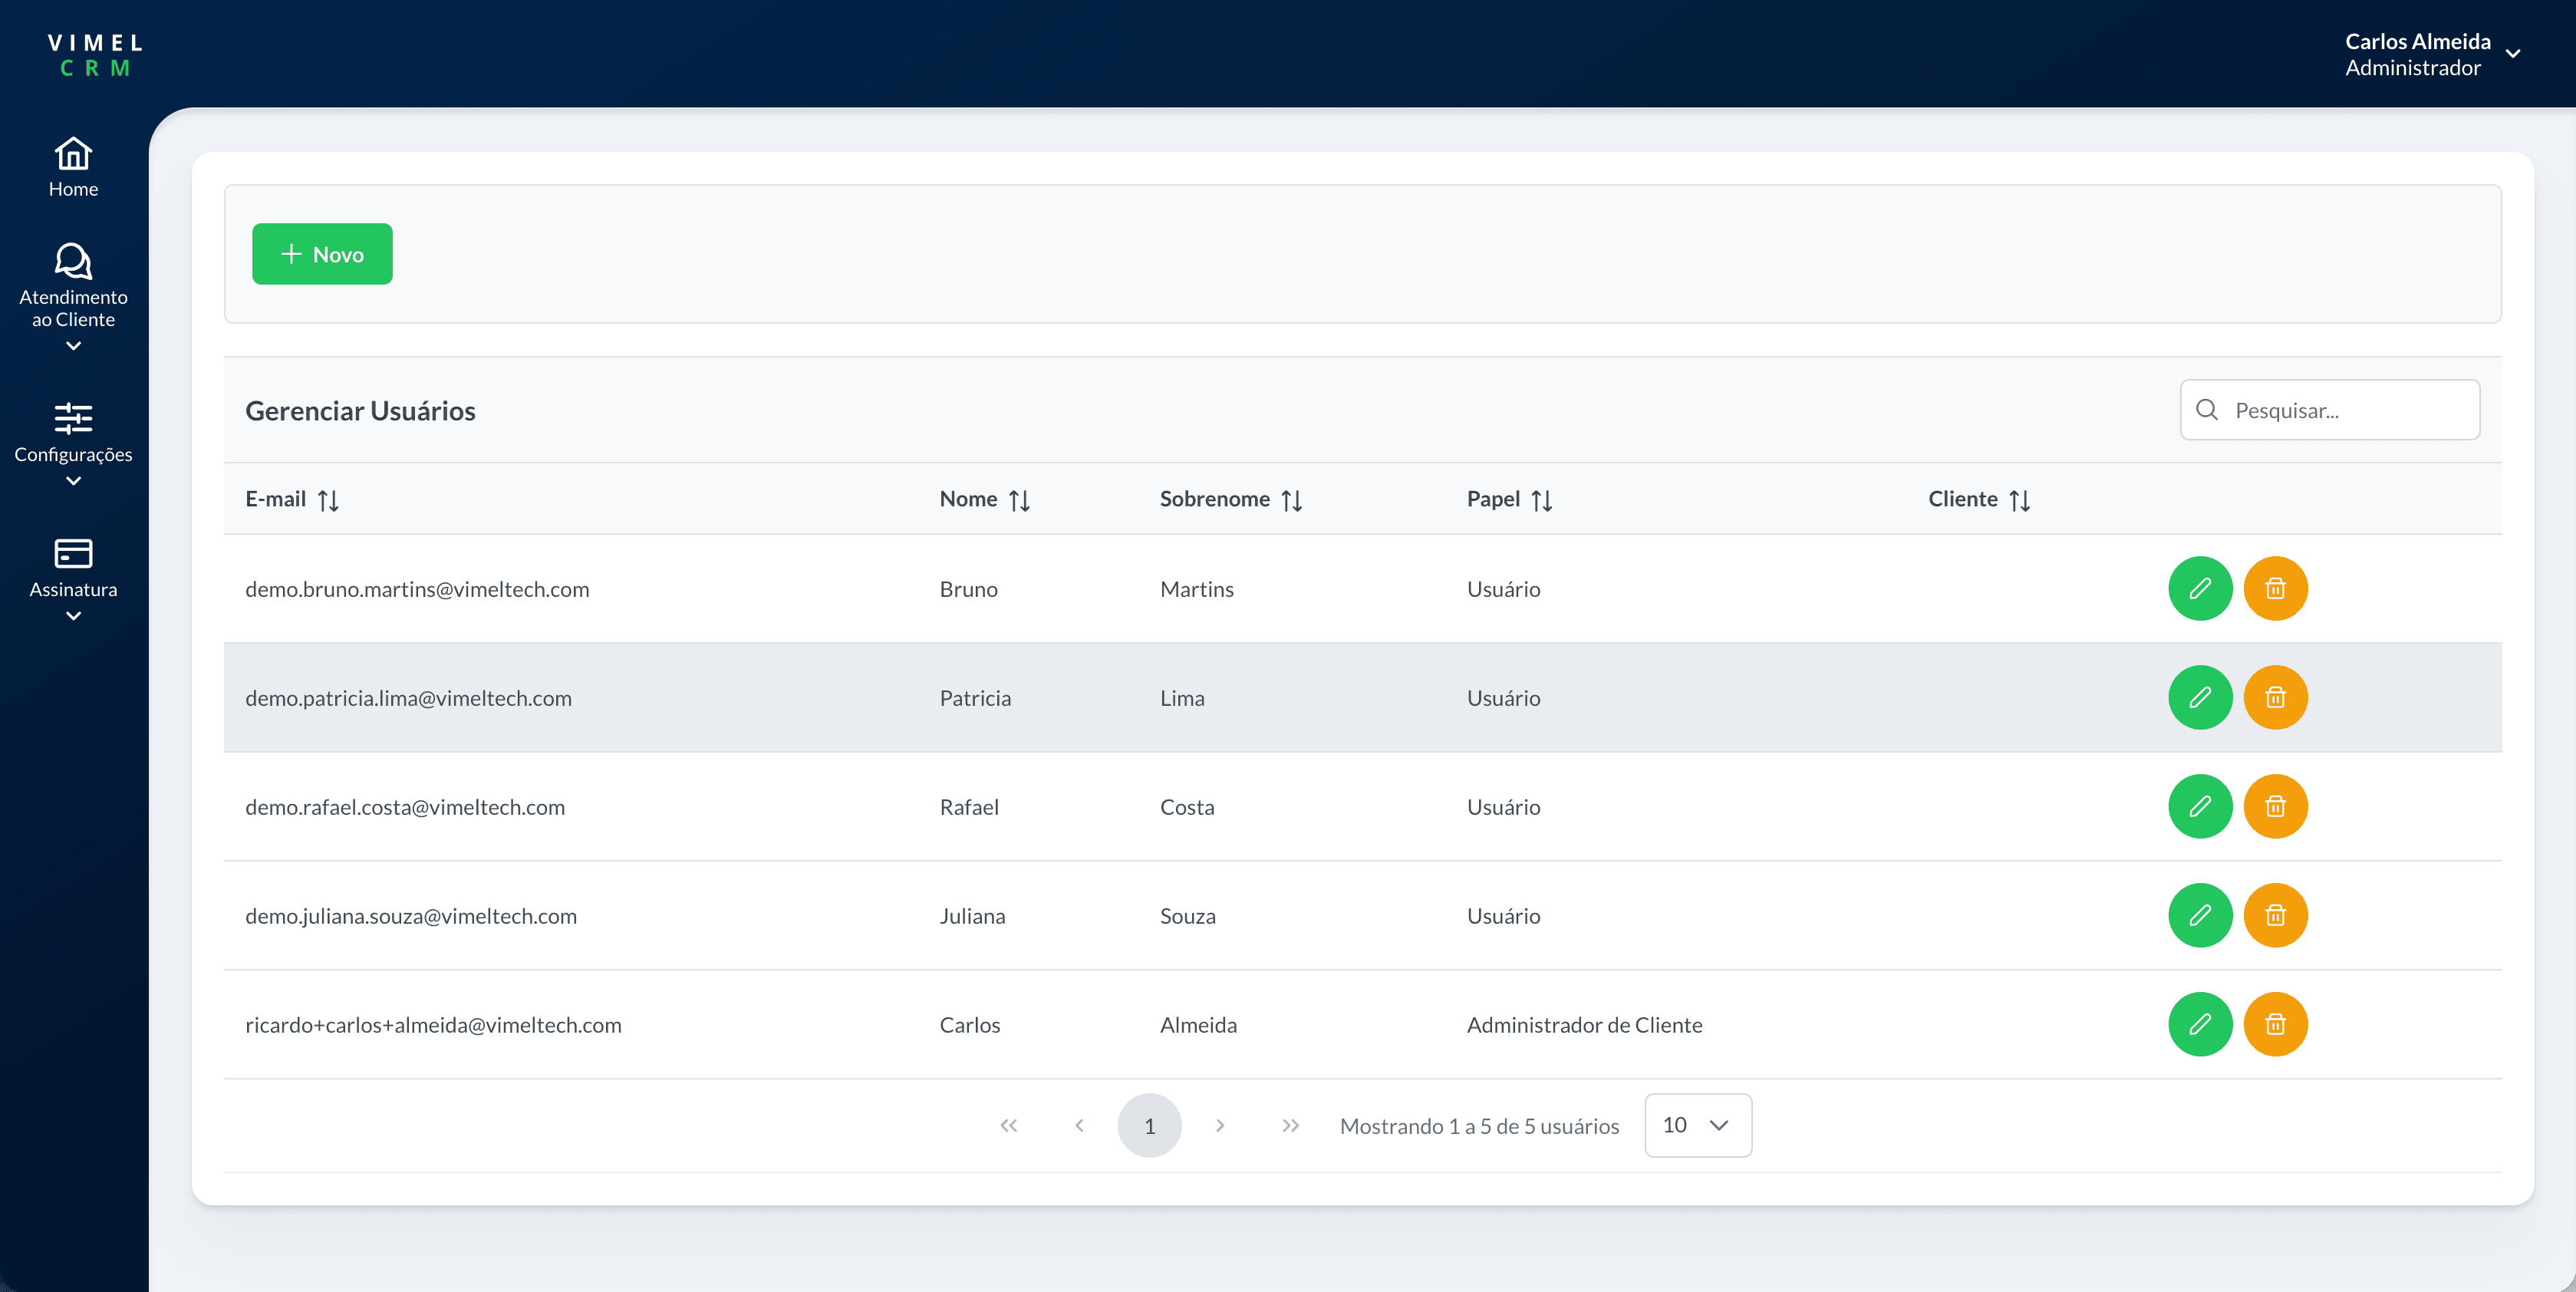Click the Pesquisar search field
Screen dimensions: 2576x1292
pyautogui.click(x=2340, y=410)
